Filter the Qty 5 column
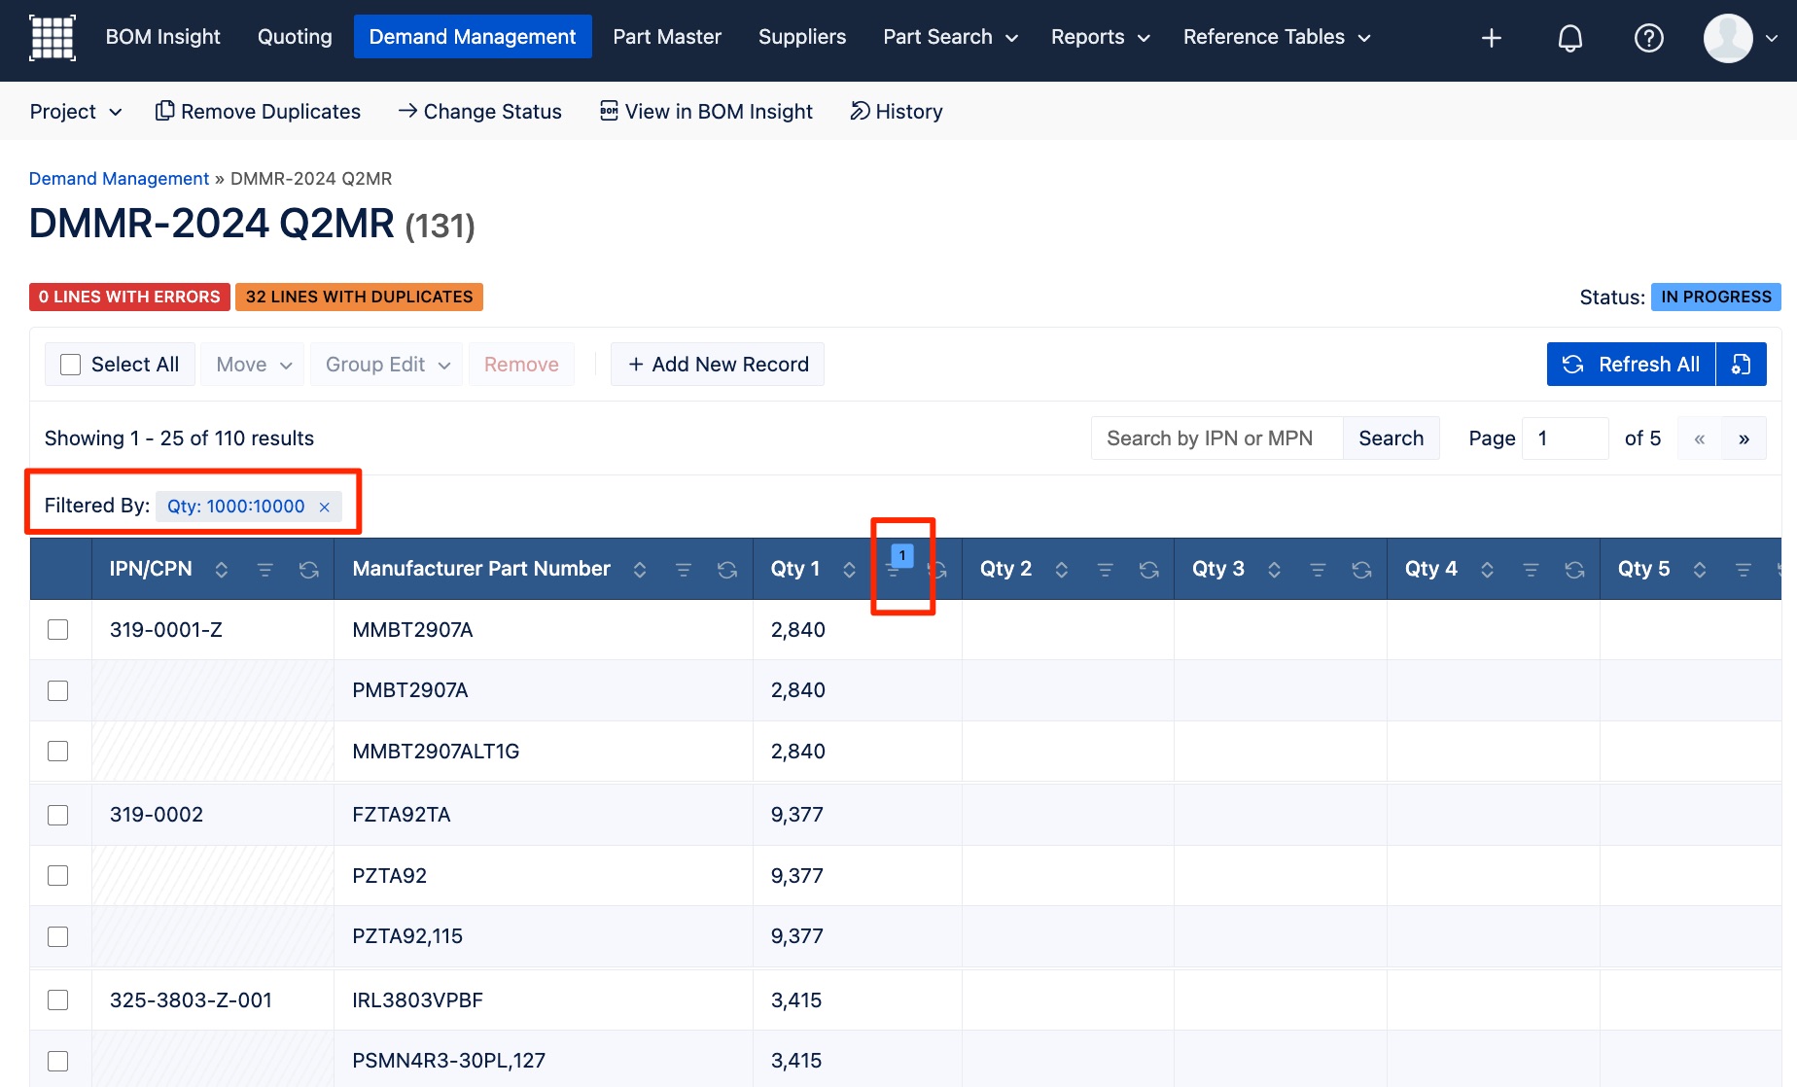This screenshot has width=1797, height=1087. click(1744, 570)
